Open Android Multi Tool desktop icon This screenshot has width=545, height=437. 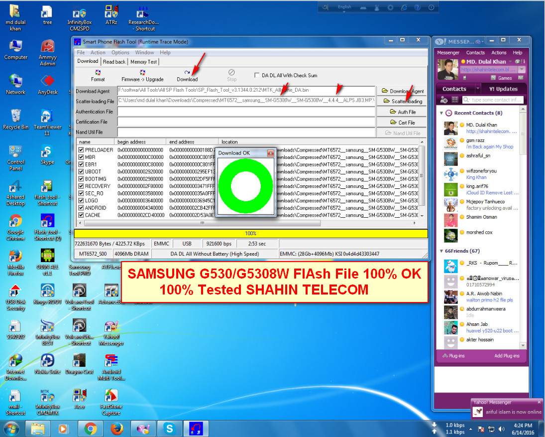tap(111, 367)
